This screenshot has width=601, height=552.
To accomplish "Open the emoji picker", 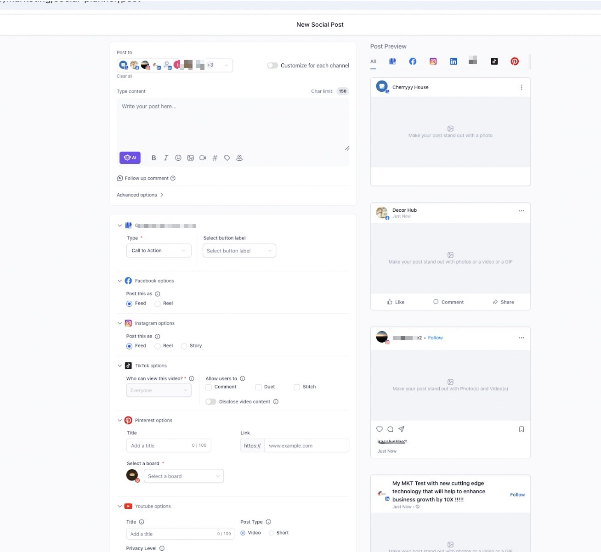I will (x=178, y=158).
